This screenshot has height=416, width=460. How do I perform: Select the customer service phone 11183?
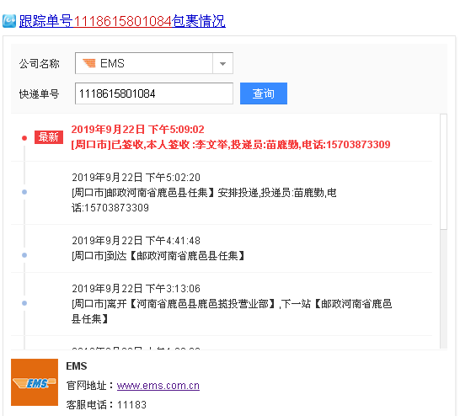(131, 405)
